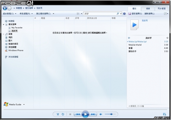Switch to Now Playing mode
The height and width of the screenshot is (120, 171).
point(165,114)
